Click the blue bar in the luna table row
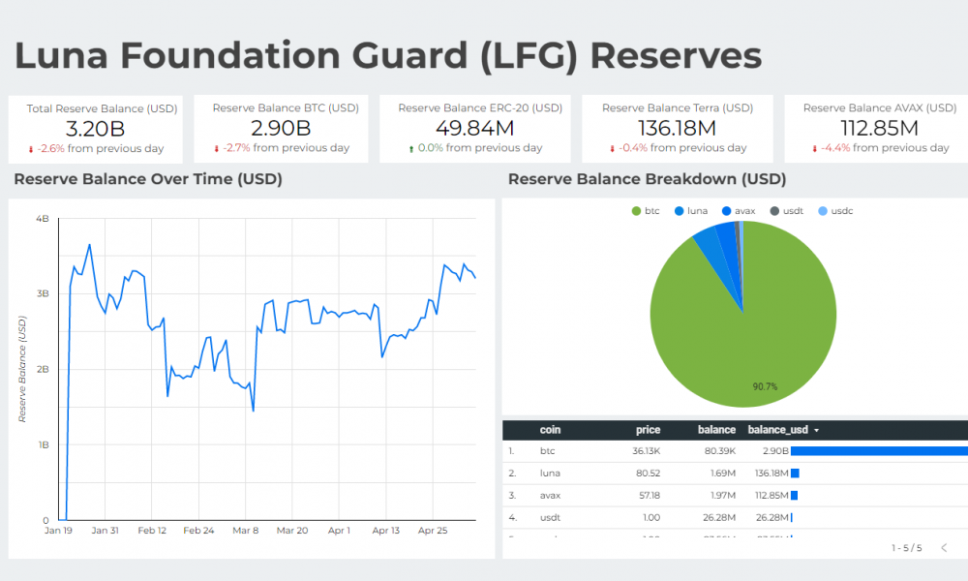Viewport: 968px width, 581px height. click(x=795, y=474)
